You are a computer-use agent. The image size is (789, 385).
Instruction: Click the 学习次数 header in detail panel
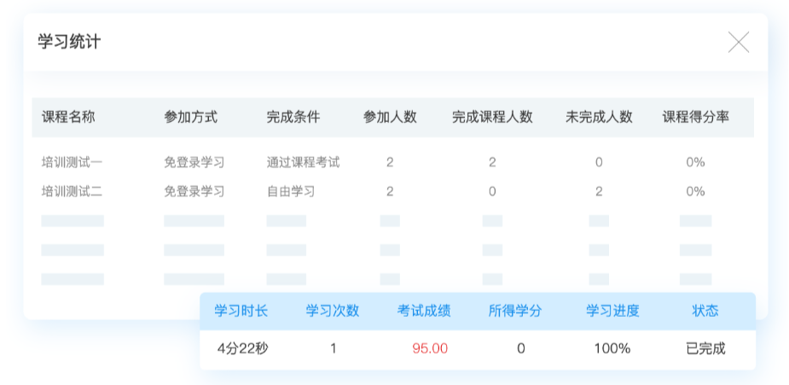click(333, 311)
